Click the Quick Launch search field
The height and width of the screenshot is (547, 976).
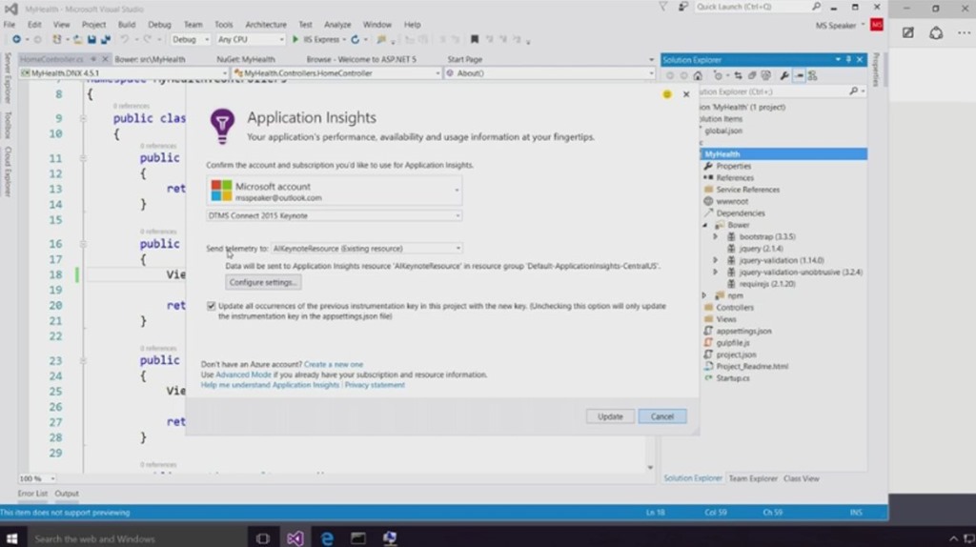[746, 7]
